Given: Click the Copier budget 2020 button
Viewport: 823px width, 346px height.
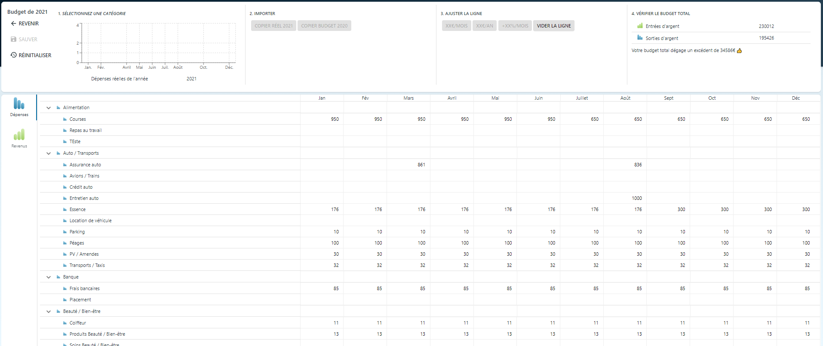Looking at the screenshot, I should point(324,26).
